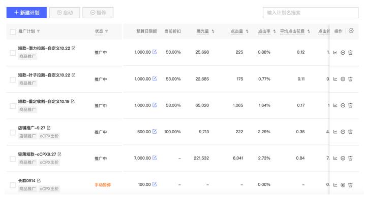Click the 店铺推广 tag under 店铺推广-9.27

pos(27,136)
